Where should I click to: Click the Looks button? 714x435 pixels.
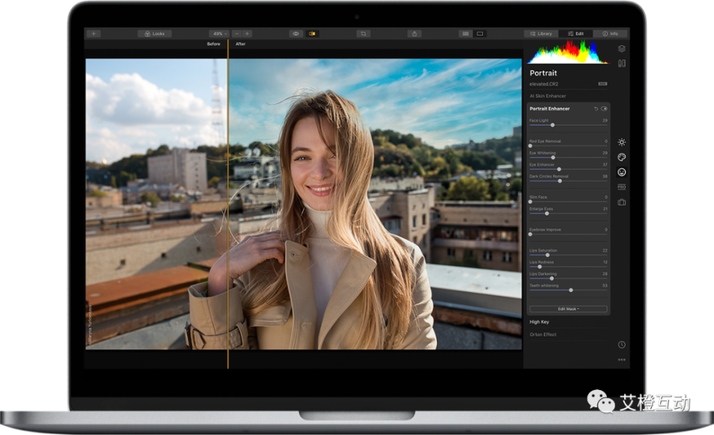[x=154, y=34]
